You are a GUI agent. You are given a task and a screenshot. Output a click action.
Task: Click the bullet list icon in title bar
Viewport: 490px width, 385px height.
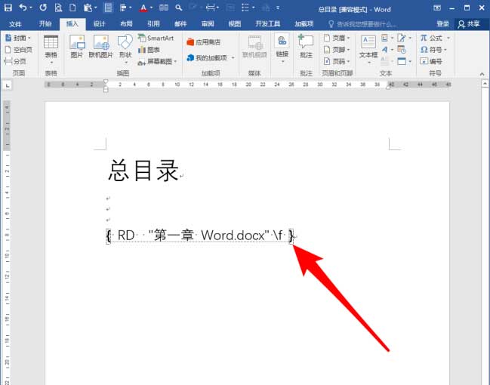[245, 8]
